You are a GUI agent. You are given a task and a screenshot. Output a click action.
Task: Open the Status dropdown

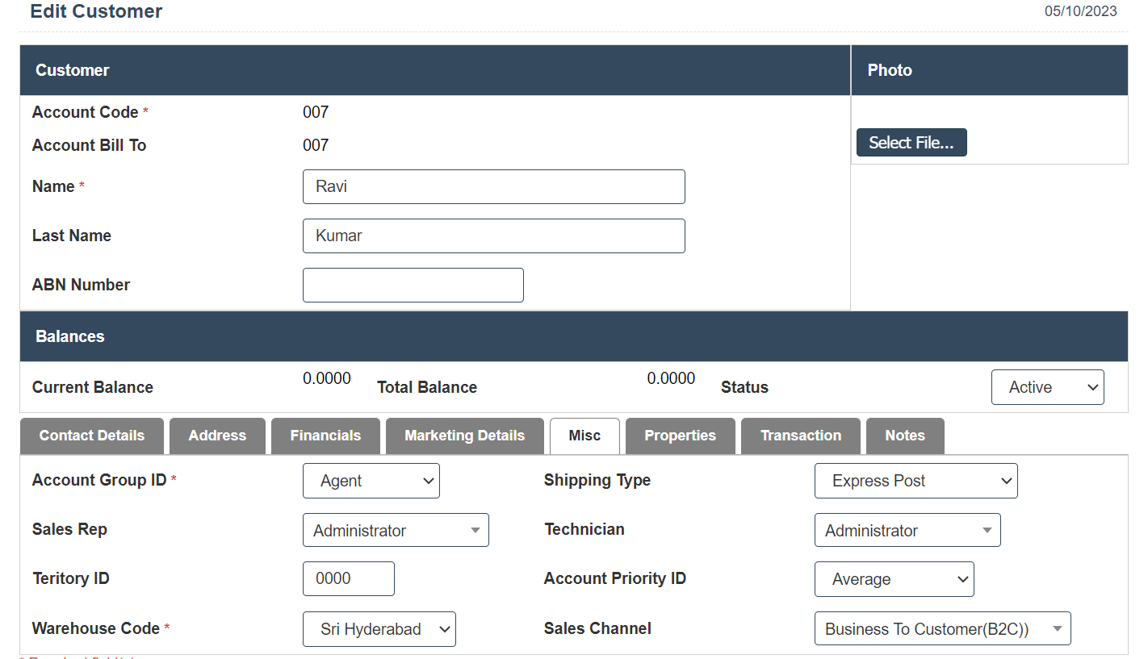click(x=1047, y=387)
